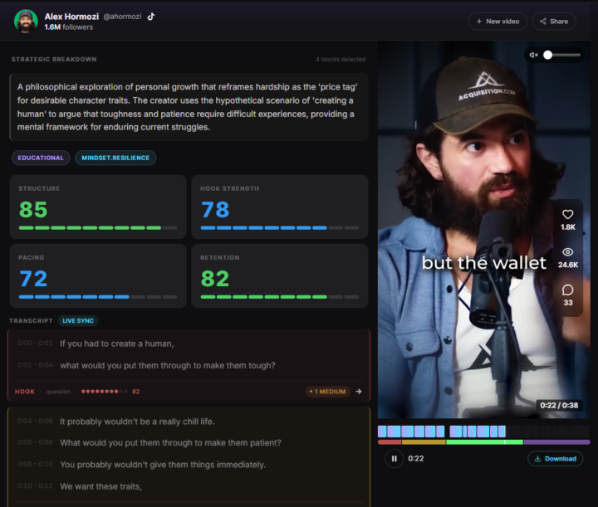Download the video

point(556,459)
